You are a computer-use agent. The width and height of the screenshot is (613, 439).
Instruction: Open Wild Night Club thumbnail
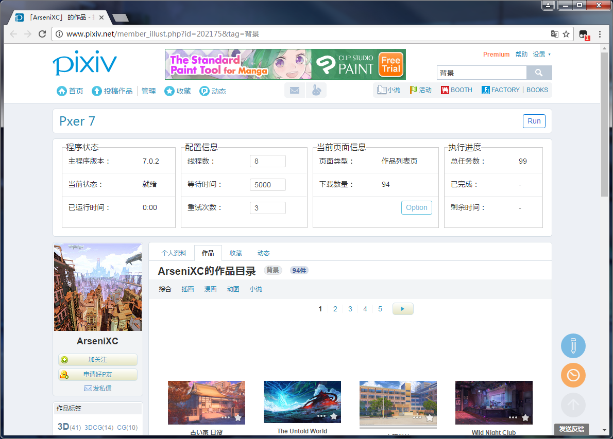pos(494,402)
